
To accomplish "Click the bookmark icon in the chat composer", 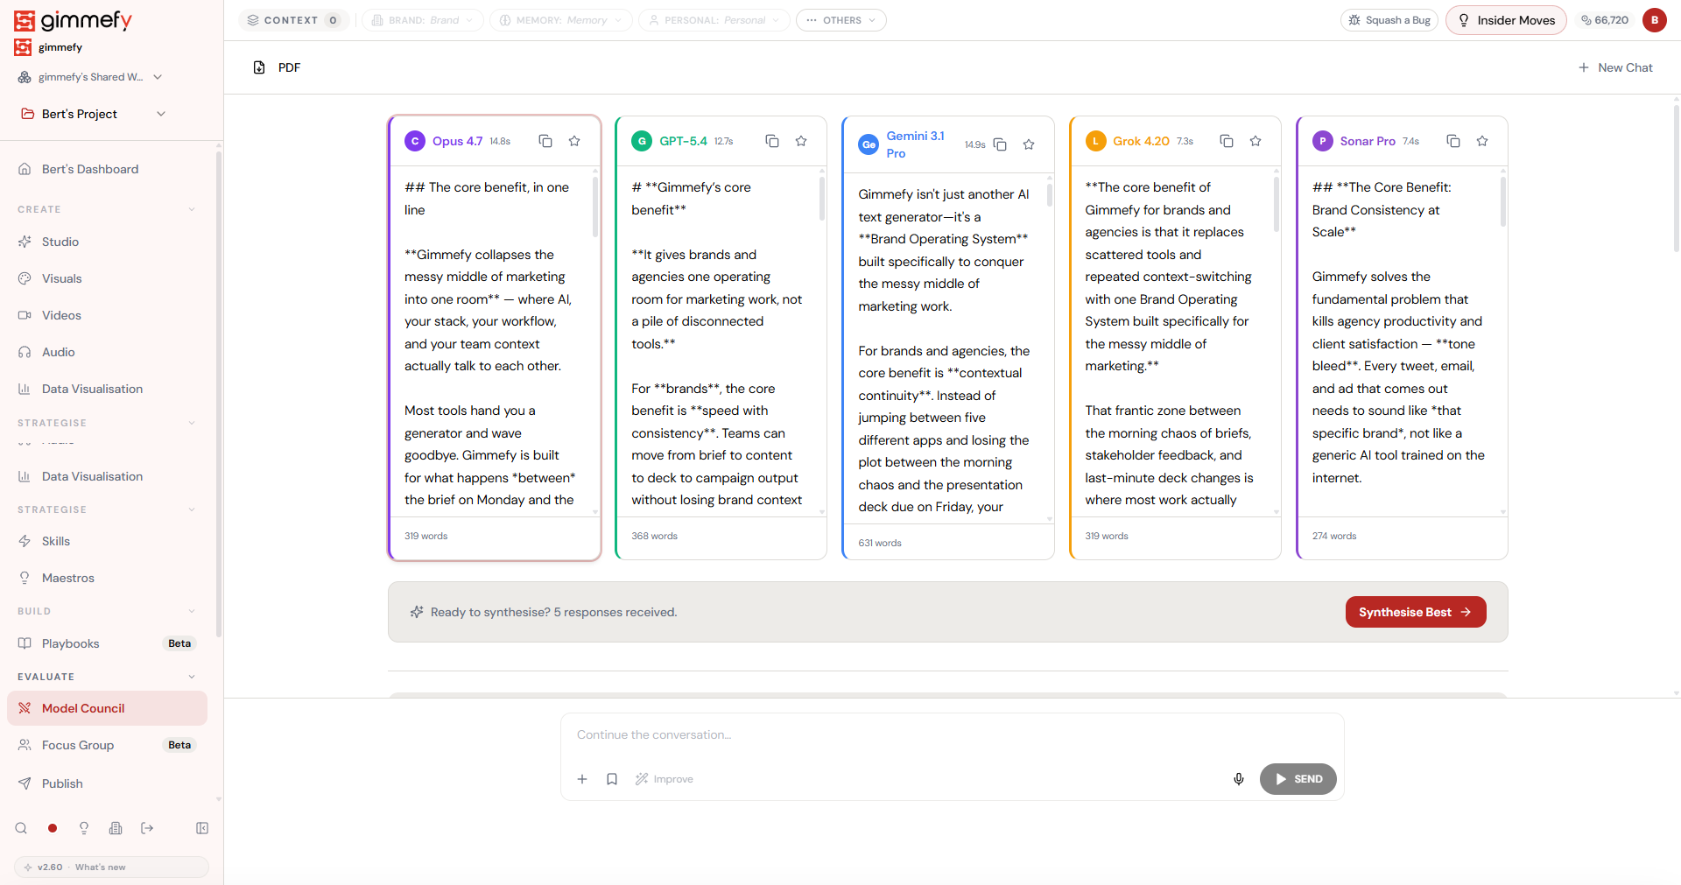I will [x=612, y=779].
